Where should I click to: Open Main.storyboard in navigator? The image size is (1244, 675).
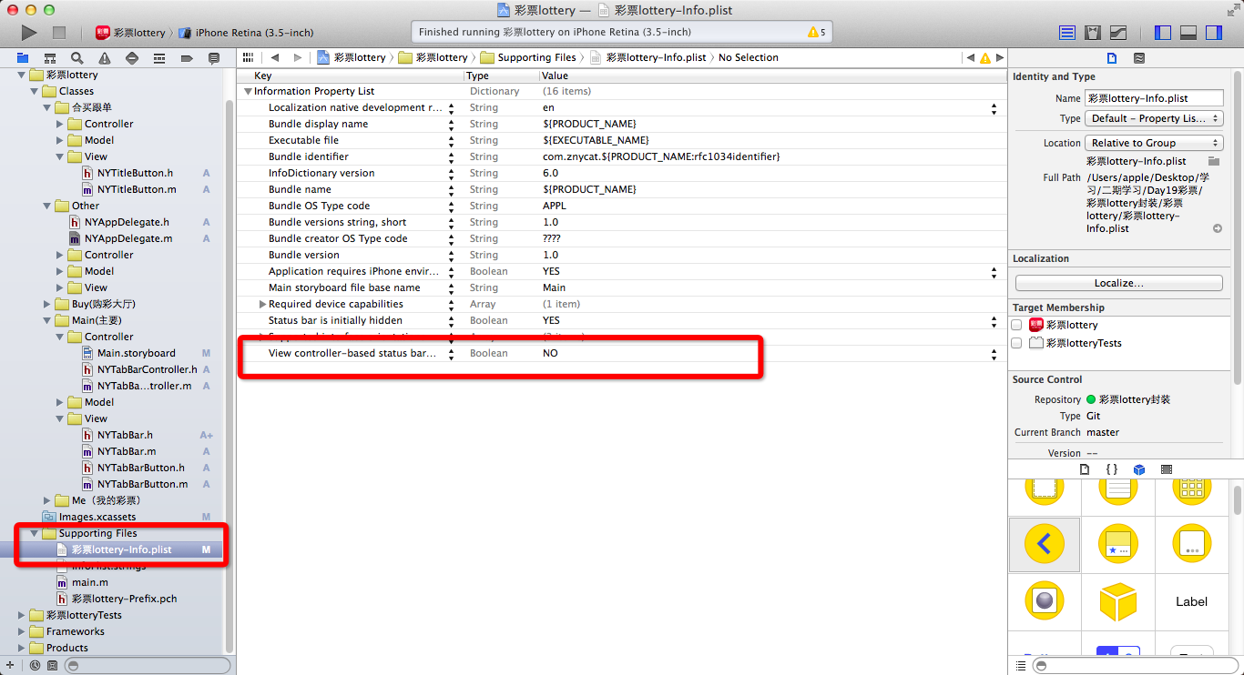(136, 353)
